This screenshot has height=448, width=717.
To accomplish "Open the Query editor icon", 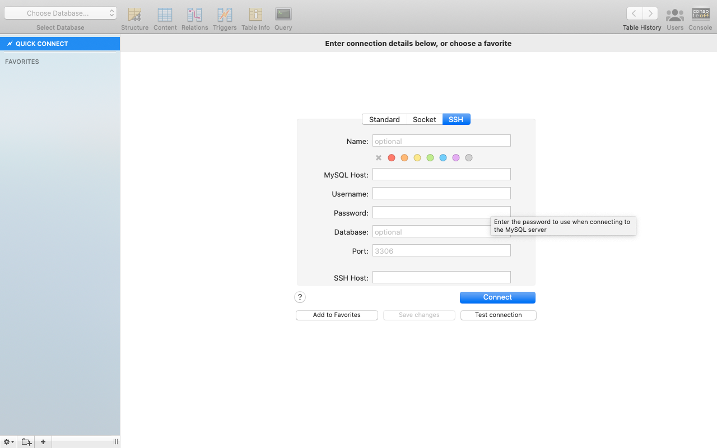I will (283, 18).
